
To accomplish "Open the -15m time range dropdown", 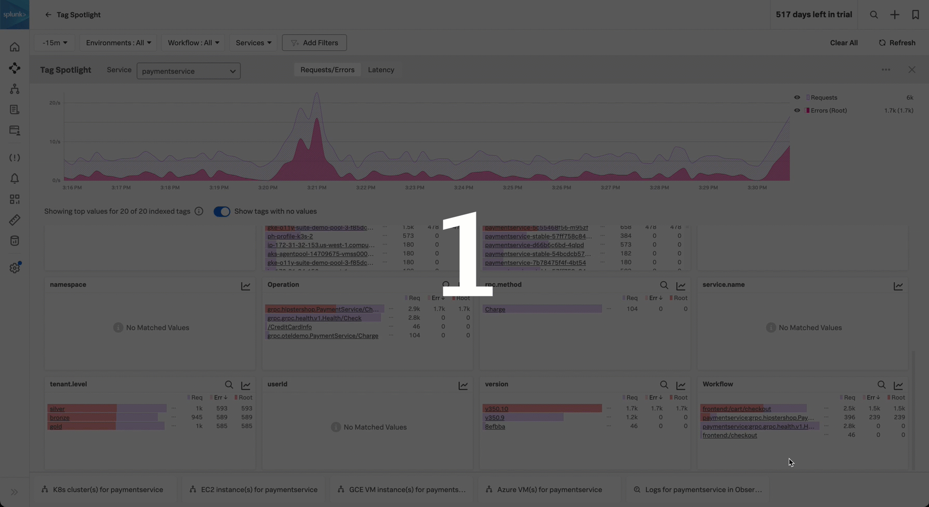I will pyautogui.click(x=55, y=43).
